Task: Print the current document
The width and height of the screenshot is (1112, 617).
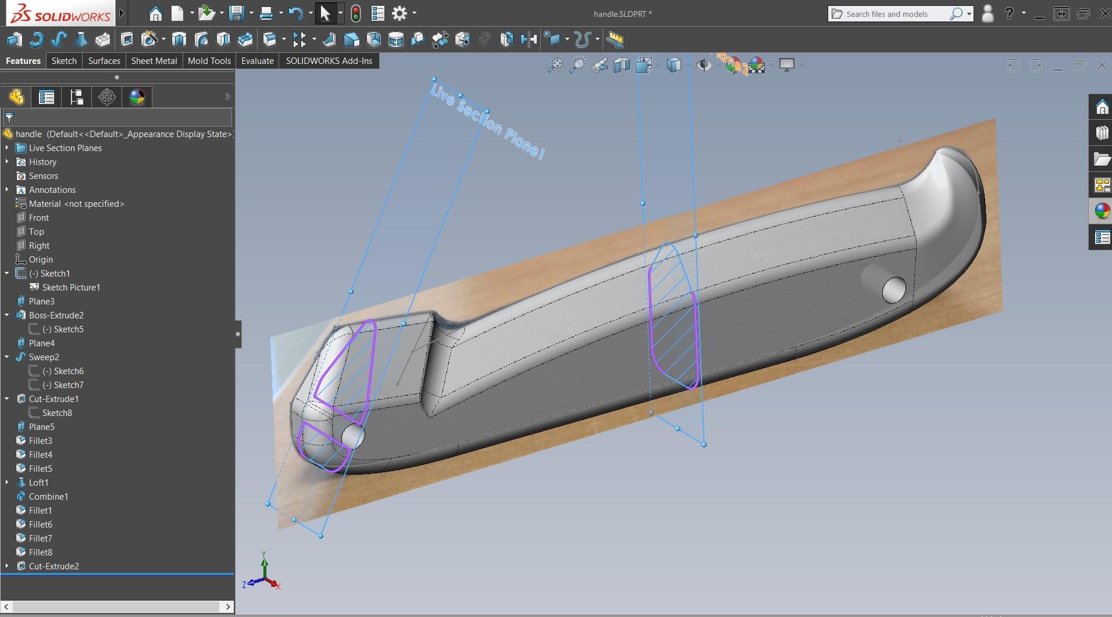Action: [x=266, y=13]
